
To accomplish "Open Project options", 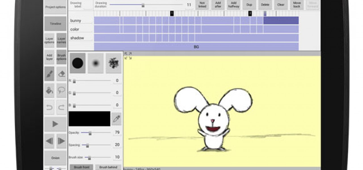I will click(55, 7).
